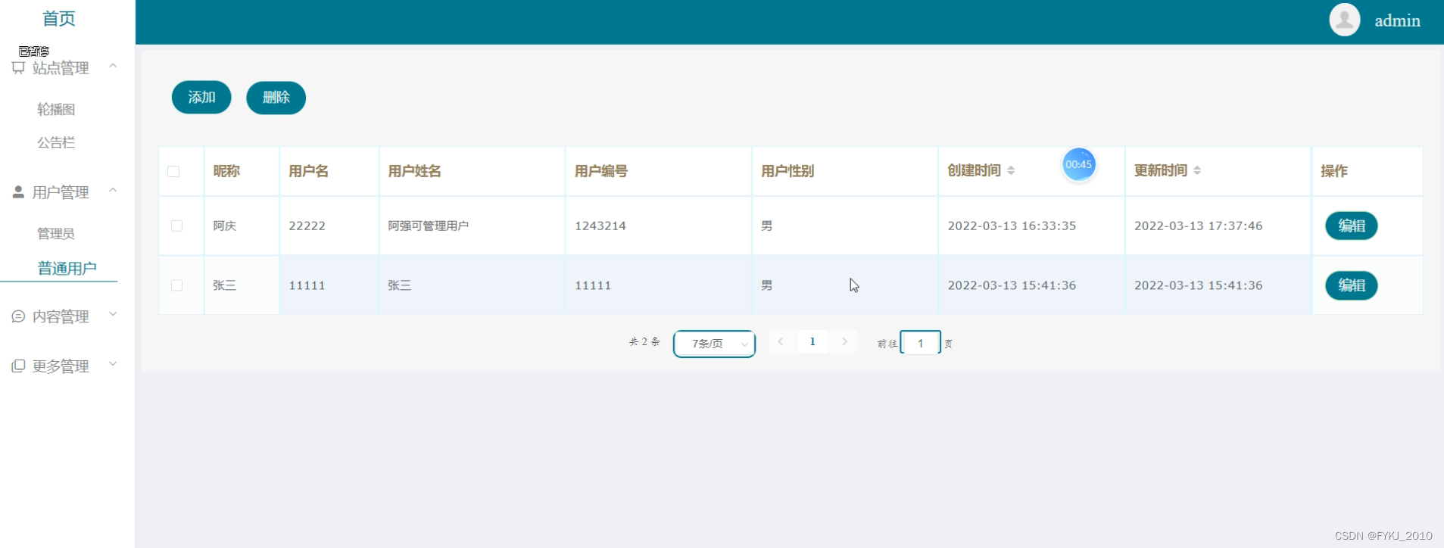Select the 普通用户 menu item
This screenshot has height=548, width=1444.
(67, 269)
